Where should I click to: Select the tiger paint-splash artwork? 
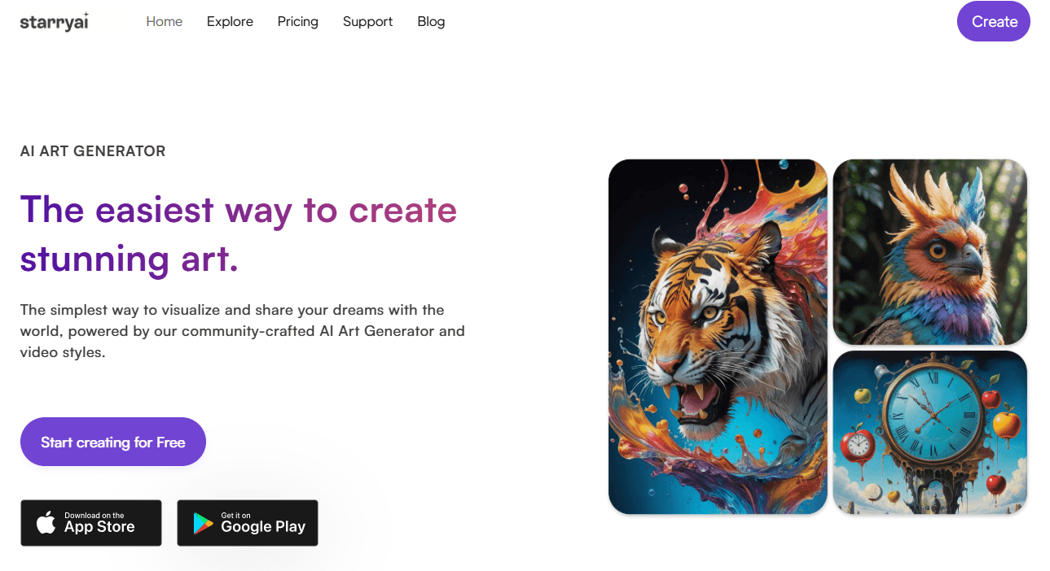pos(718,337)
